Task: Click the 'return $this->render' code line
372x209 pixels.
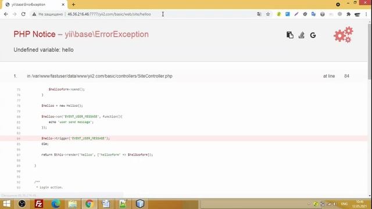Action: tap(97, 154)
